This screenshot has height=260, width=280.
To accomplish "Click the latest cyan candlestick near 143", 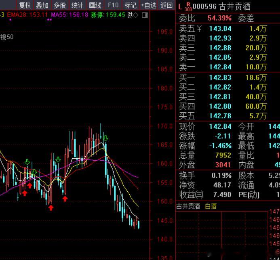I will point(139,224).
